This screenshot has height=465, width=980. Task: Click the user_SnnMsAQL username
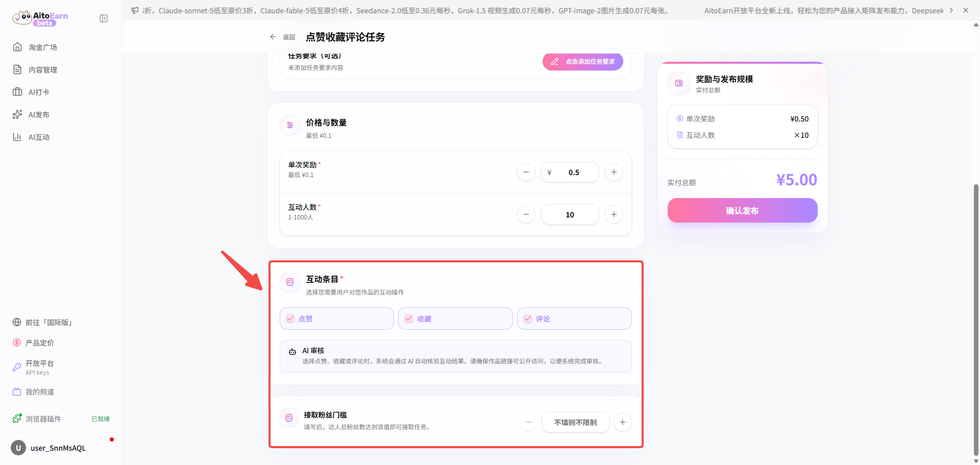click(x=58, y=448)
